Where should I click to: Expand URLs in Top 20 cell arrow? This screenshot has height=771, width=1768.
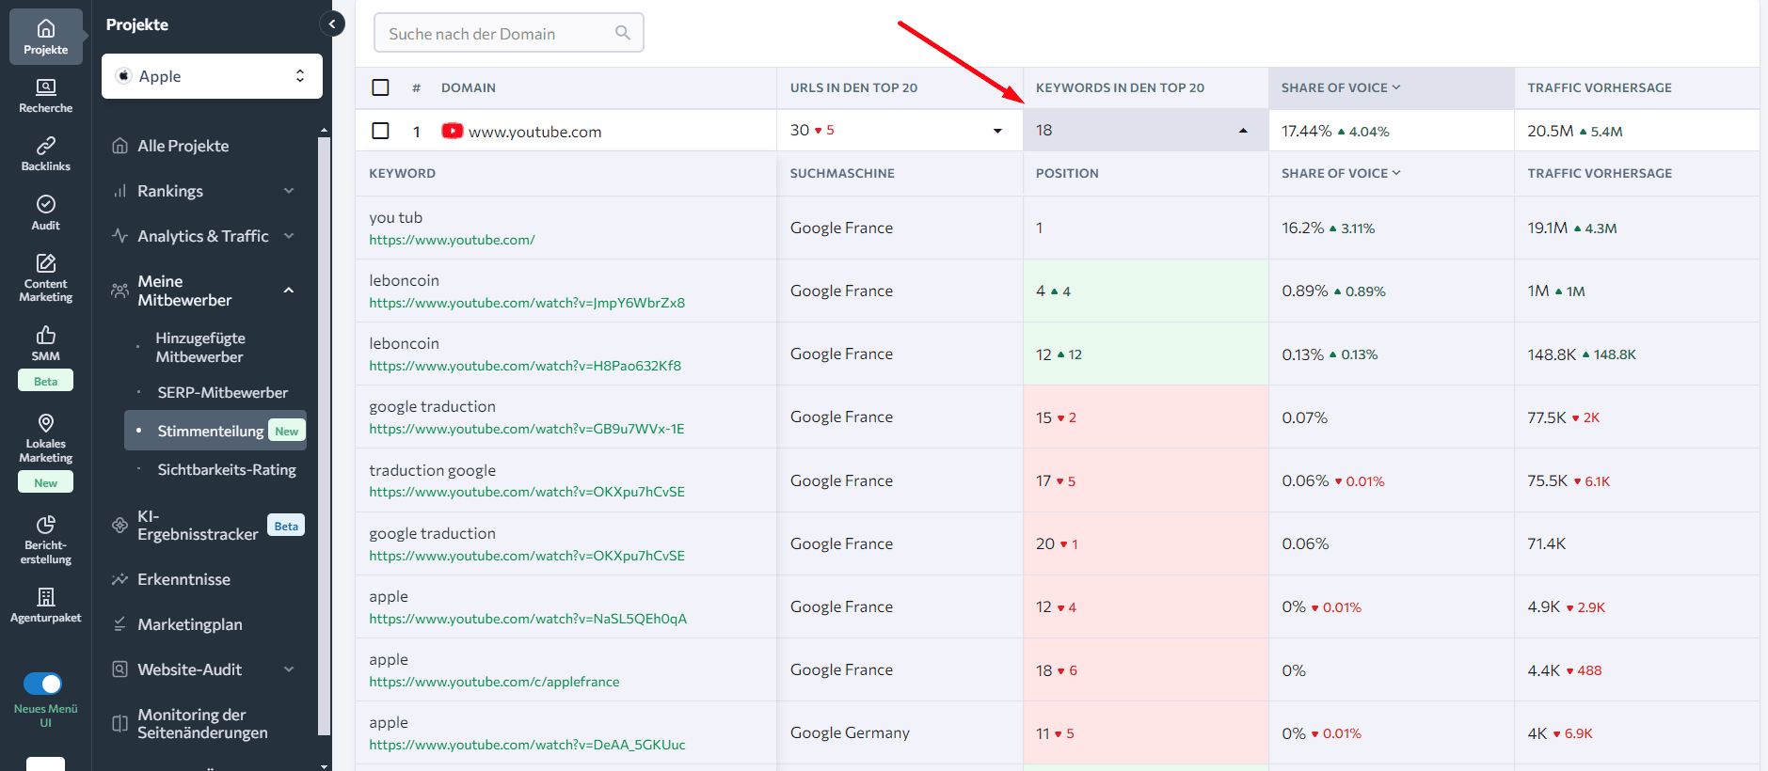(997, 131)
